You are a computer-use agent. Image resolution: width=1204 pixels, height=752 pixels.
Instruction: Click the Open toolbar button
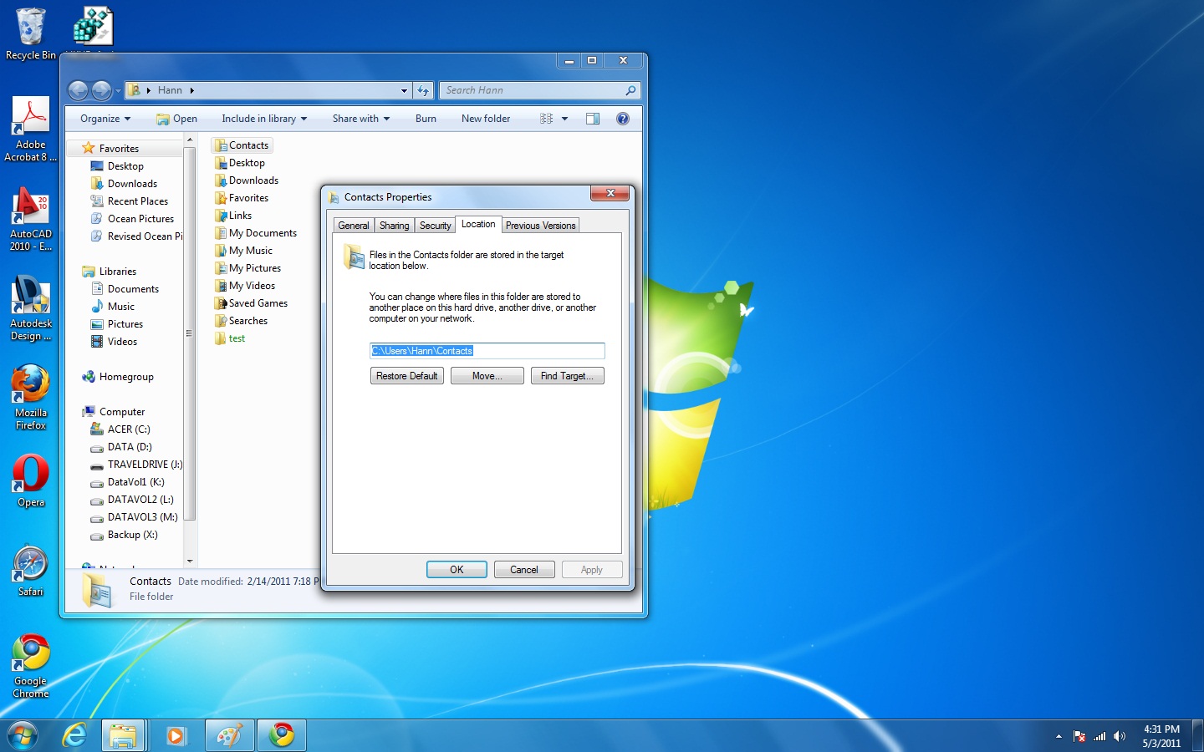tap(176, 119)
